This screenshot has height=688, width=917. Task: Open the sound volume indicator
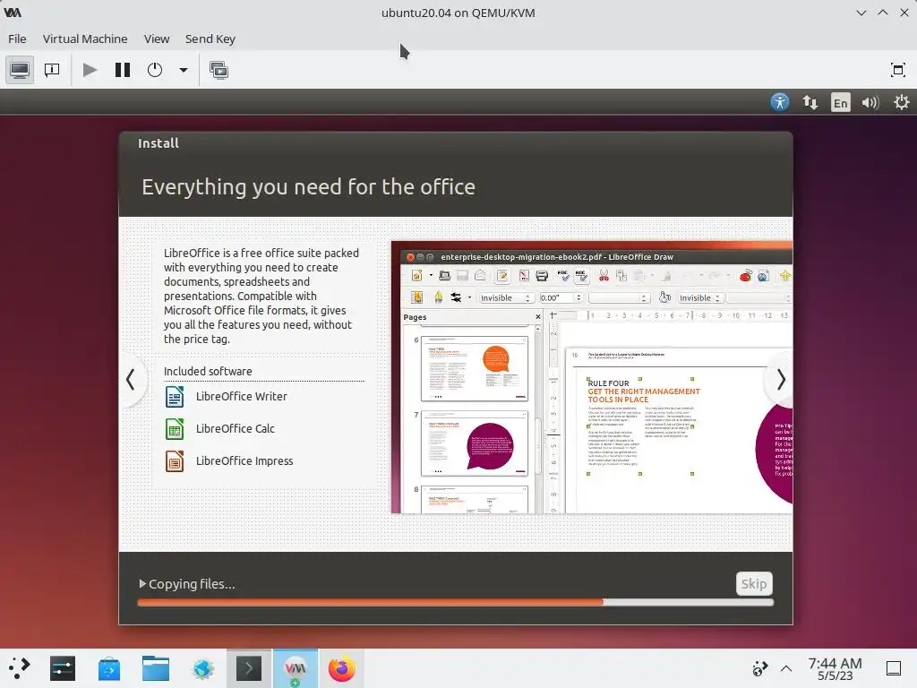click(x=870, y=102)
